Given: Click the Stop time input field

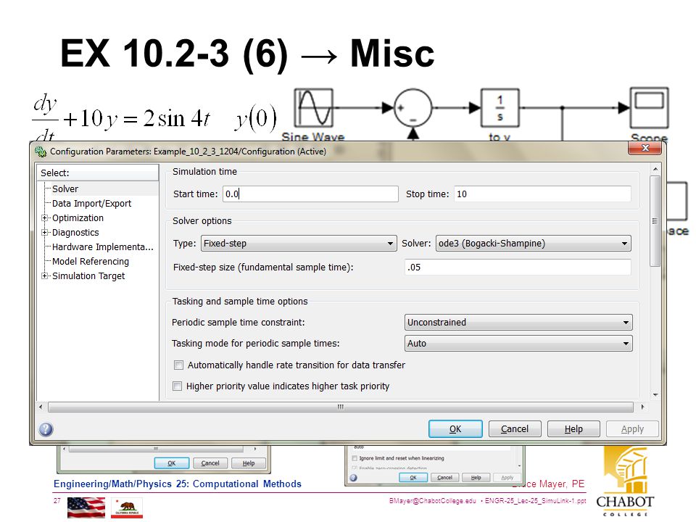Looking at the screenshot, I should 542,194.
